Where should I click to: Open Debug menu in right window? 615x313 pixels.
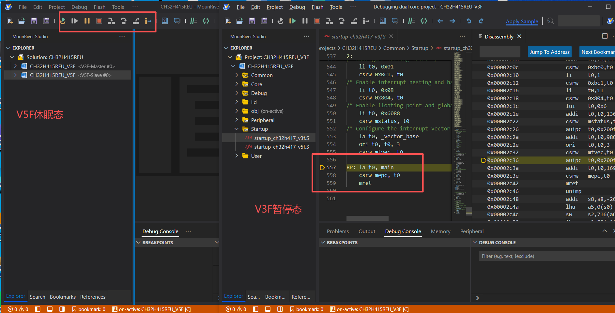(x=297, y=7)
